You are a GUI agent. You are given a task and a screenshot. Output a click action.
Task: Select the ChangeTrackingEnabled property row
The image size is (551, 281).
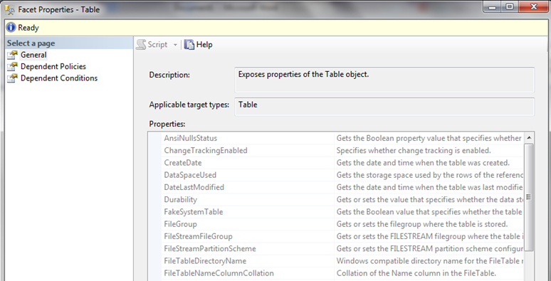click(336, 150)
